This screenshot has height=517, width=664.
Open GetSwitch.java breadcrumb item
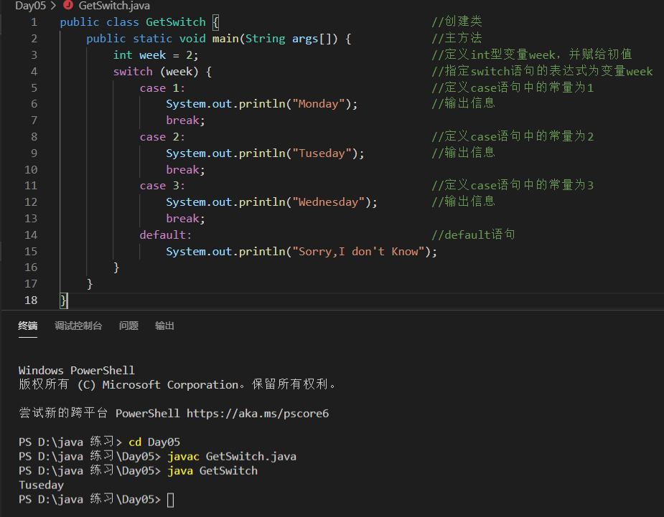pos(114,6)
